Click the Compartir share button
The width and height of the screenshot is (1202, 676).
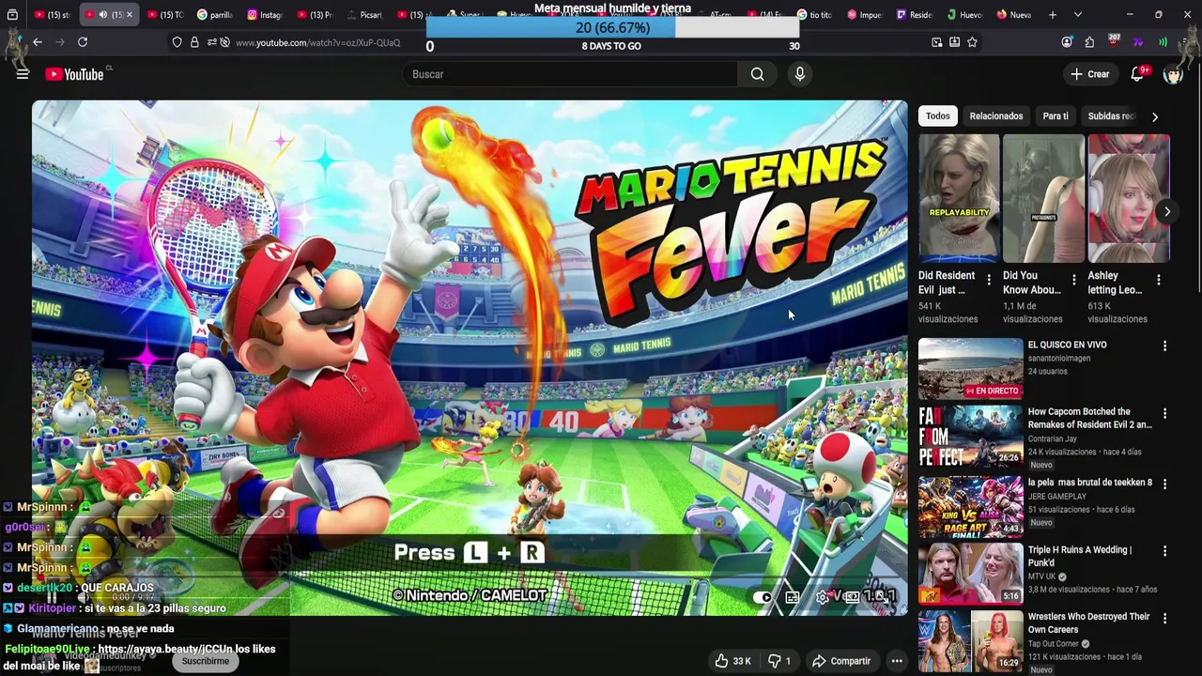[x=841, y=661]
